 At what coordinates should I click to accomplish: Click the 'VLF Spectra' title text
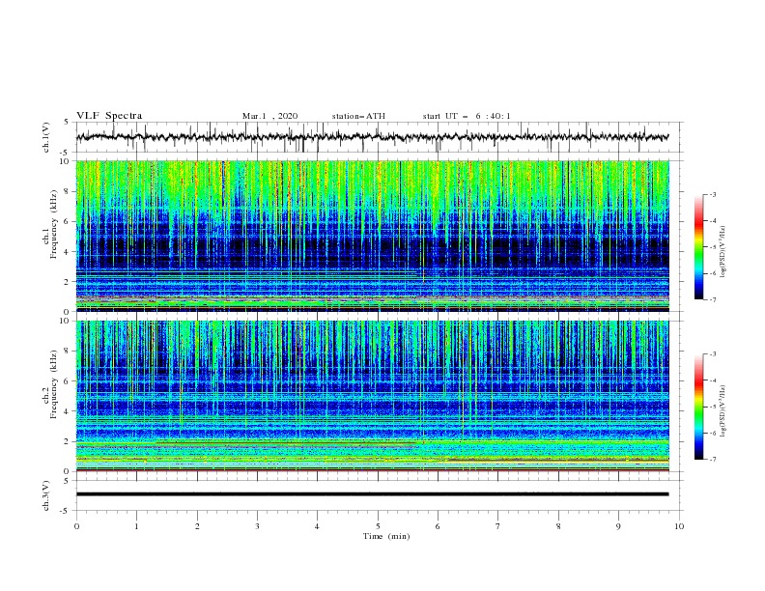point(109,116)
